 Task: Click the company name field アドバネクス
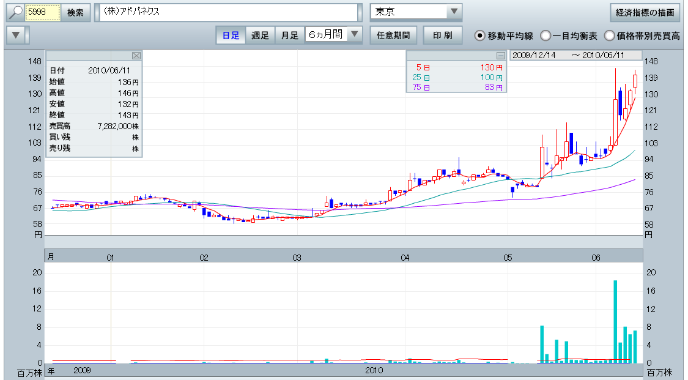coord(226,12)
